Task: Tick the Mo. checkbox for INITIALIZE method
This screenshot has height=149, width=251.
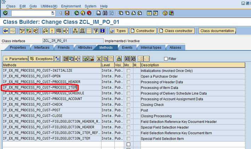Action: [128, 71]
